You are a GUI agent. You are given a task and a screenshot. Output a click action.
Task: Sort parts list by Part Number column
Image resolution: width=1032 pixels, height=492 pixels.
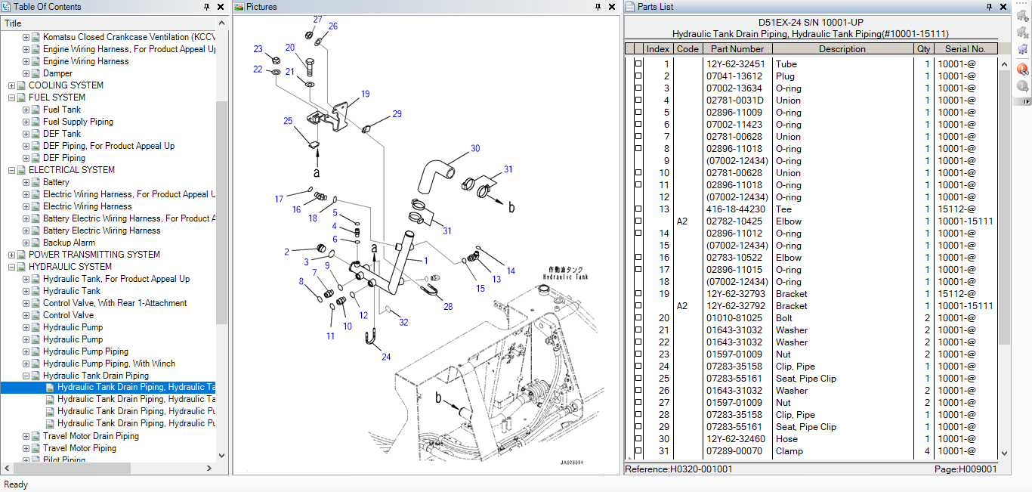[x=737, y=49]
